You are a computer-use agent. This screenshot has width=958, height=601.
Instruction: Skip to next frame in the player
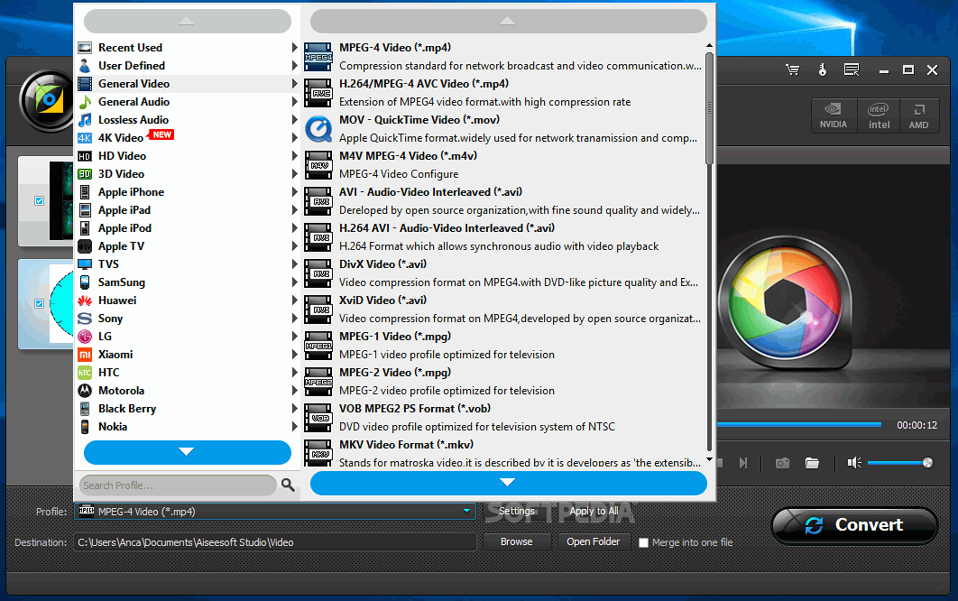743,463
